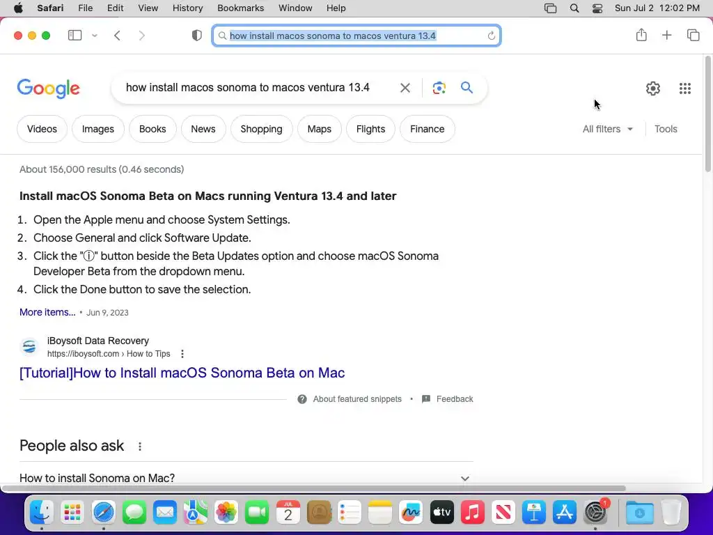713x535 pixels.
Task: Click inside the Google search query field
Action: point(248,87)
